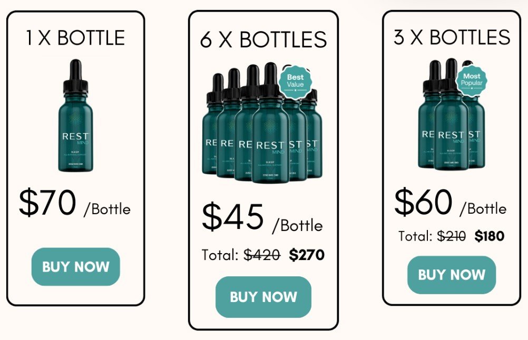528x340 pixels.
Task: Click the 3 X BOTTLES heading
Action: pyautogui.click(x=452, y=37)
